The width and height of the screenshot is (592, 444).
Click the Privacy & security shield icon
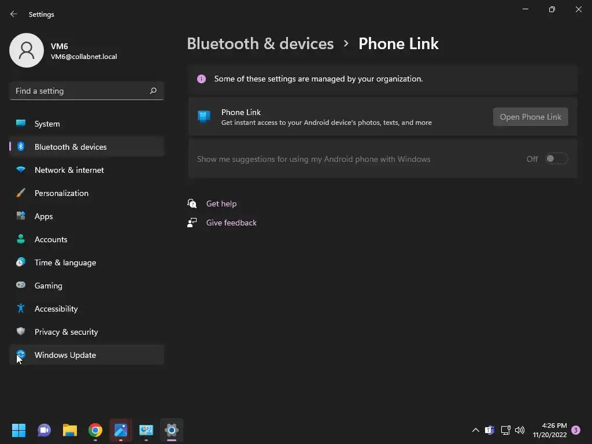tap(21, 331)
